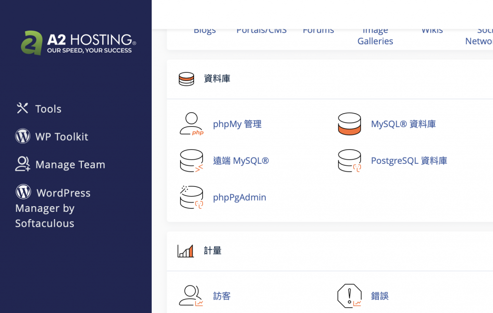Screen dimensions: 493x313
Task: Click the 訪客 visitors icon
Action: coord(191,296)
